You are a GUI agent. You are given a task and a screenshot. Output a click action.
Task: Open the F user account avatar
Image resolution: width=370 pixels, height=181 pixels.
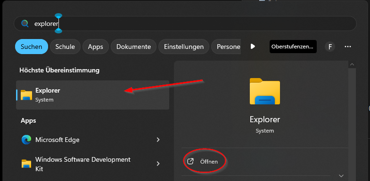tap(330, 47)
